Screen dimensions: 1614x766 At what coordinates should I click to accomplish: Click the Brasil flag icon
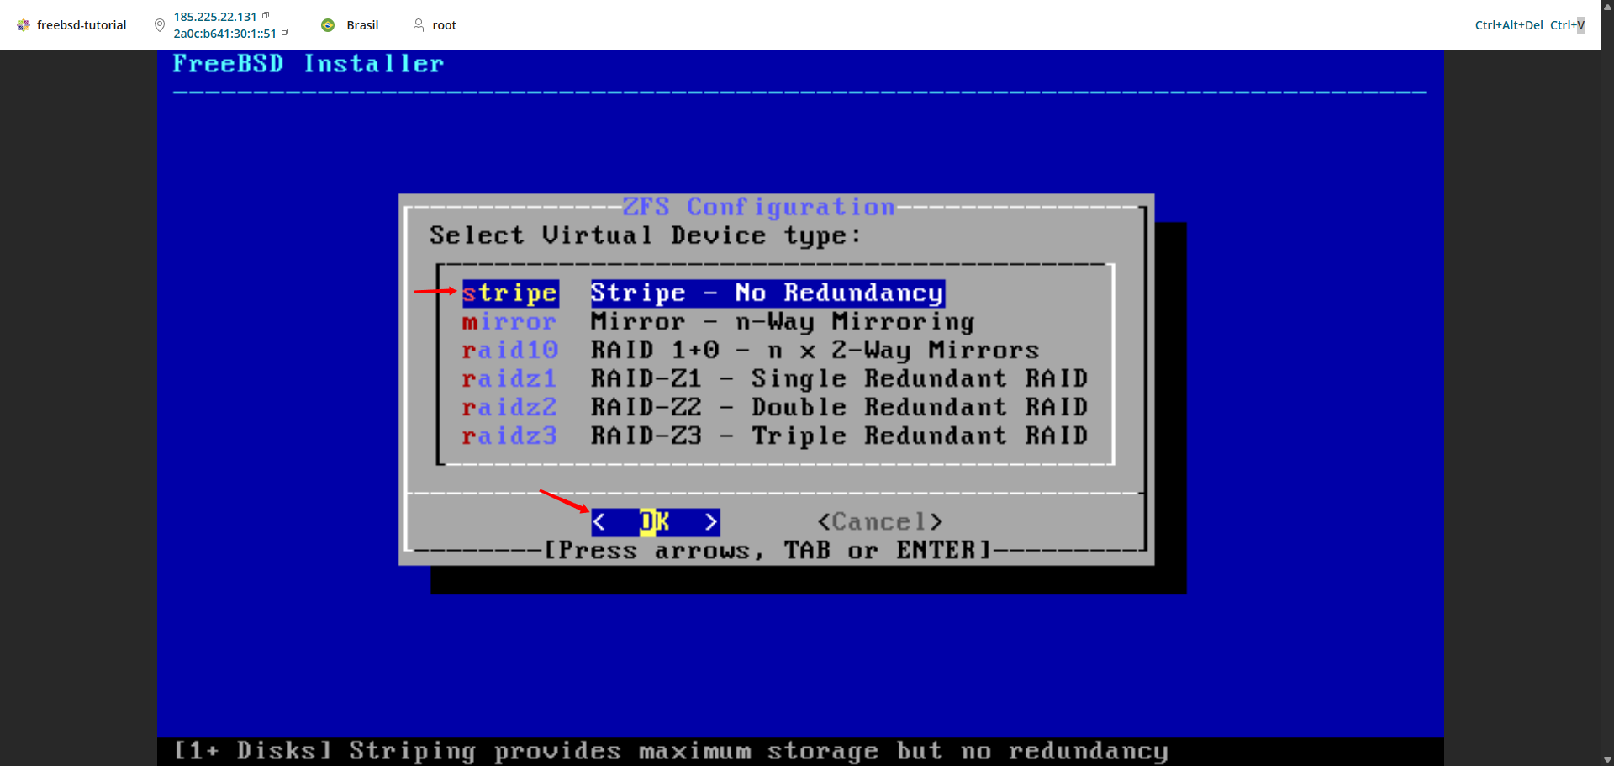point(328,25)
